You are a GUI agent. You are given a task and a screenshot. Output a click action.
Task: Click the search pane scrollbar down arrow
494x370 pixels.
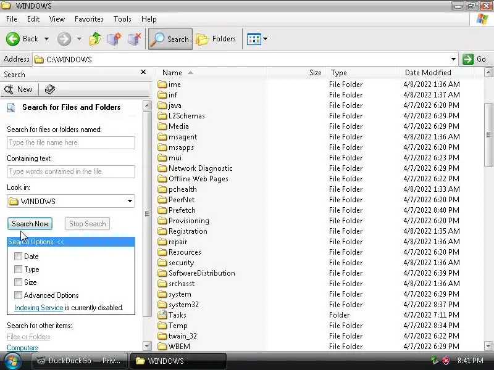147,346
